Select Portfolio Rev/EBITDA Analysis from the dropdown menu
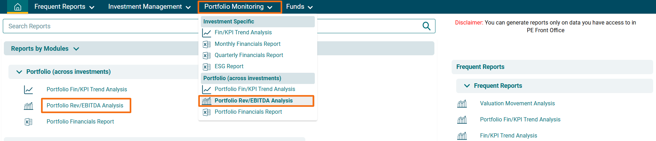Viewport: 656px width, 141px height. pyautogui.click(x=253, y=101)
